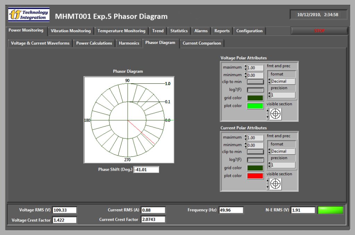Select Harmonics subtab
355x235 pixels.
point(129,43)
